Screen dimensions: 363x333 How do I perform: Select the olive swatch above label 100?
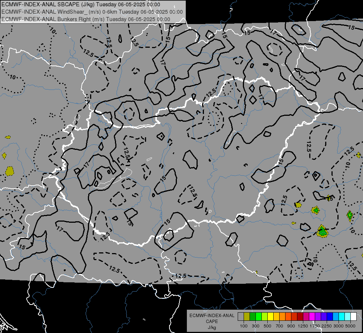click(247, 317)
